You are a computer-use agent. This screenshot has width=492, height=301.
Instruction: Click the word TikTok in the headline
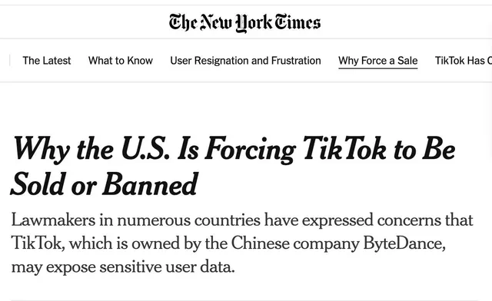click(x=344, y=149)
